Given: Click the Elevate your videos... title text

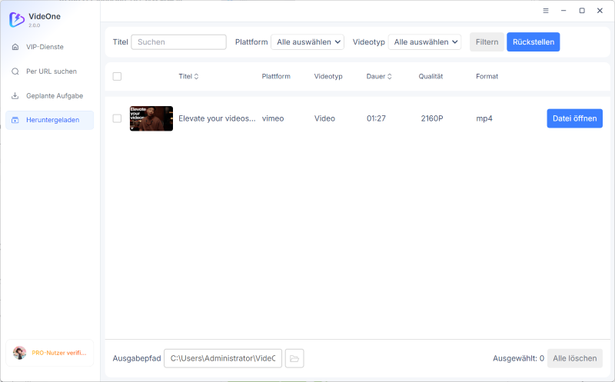Looking at the screenshot, I should [x=217, y=118].
